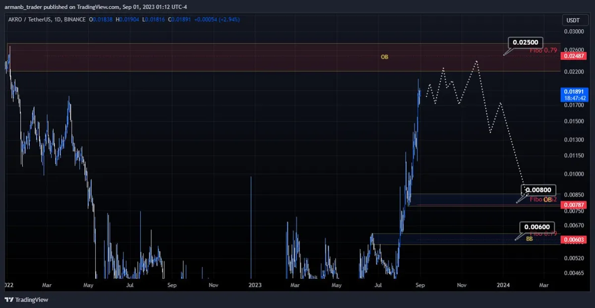
Task: Click the red 0.02487 price label
Action: [x=574, y=56]
